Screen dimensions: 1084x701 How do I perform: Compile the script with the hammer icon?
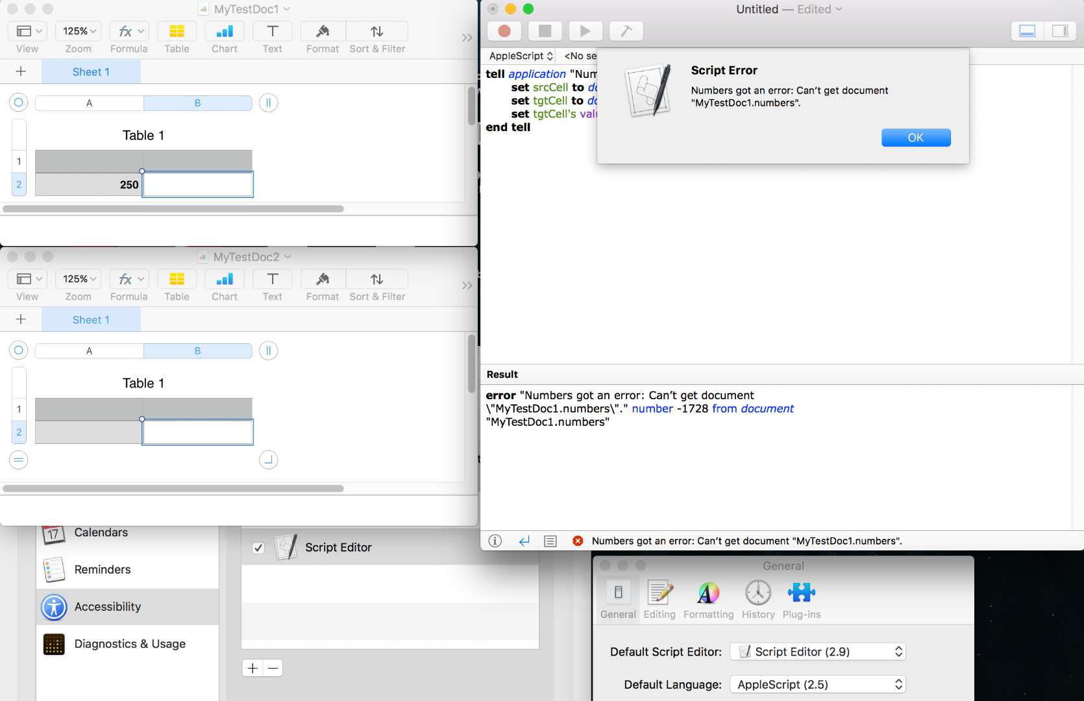(626, 31)
